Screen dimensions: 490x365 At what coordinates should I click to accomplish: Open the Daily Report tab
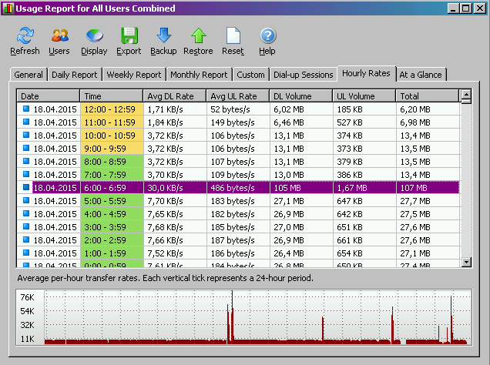point(74,75)
